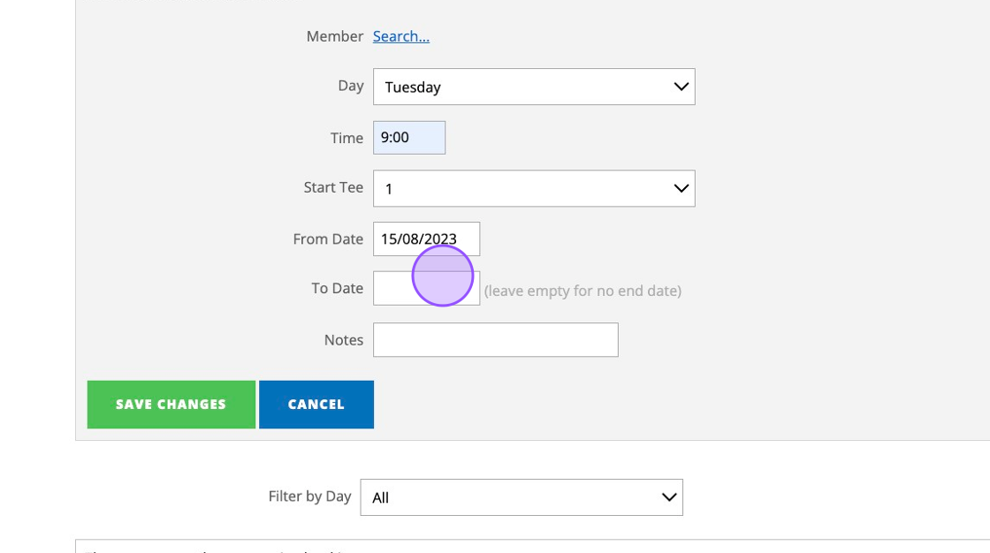The width and height of the screenshot is (990, 553).
Task: Click the From Date field with 15/08/2023
Action: (x=426, y=239)
